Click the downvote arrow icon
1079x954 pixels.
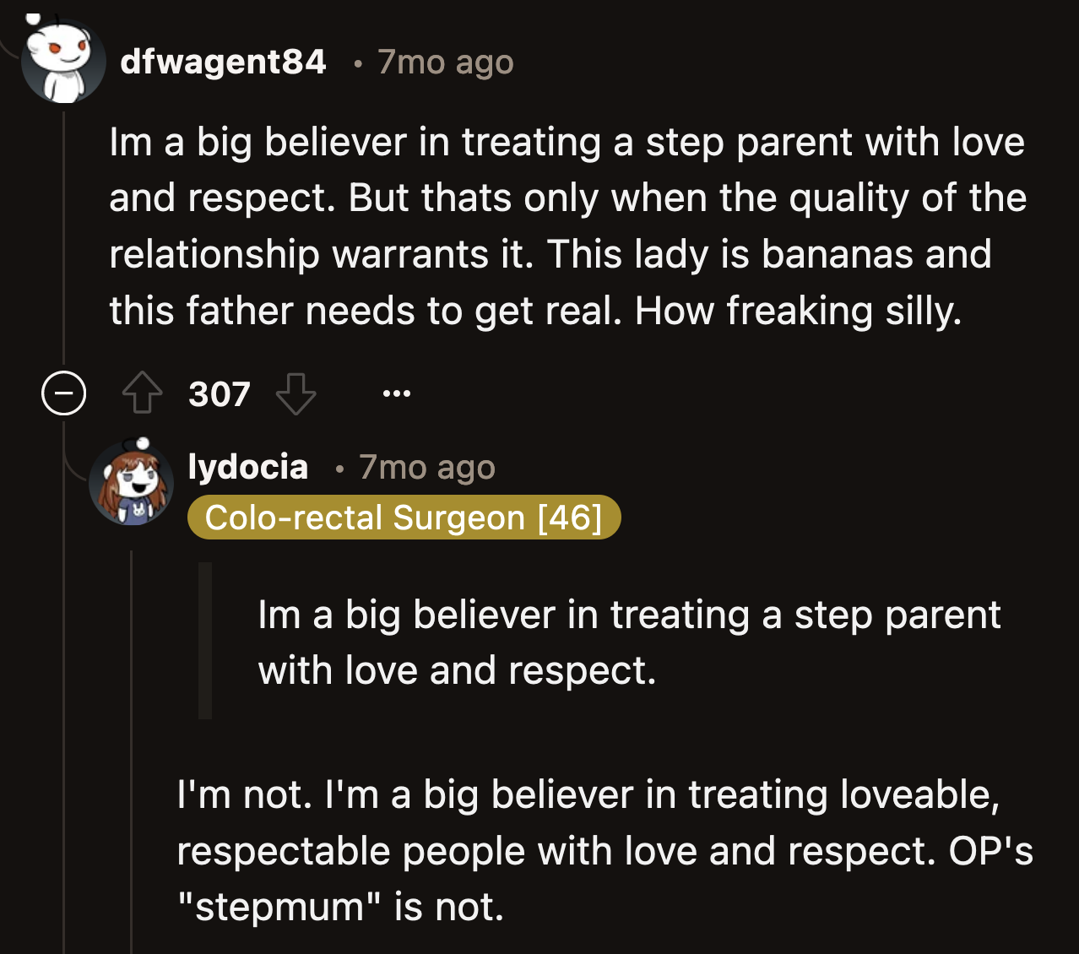(295, 394)
